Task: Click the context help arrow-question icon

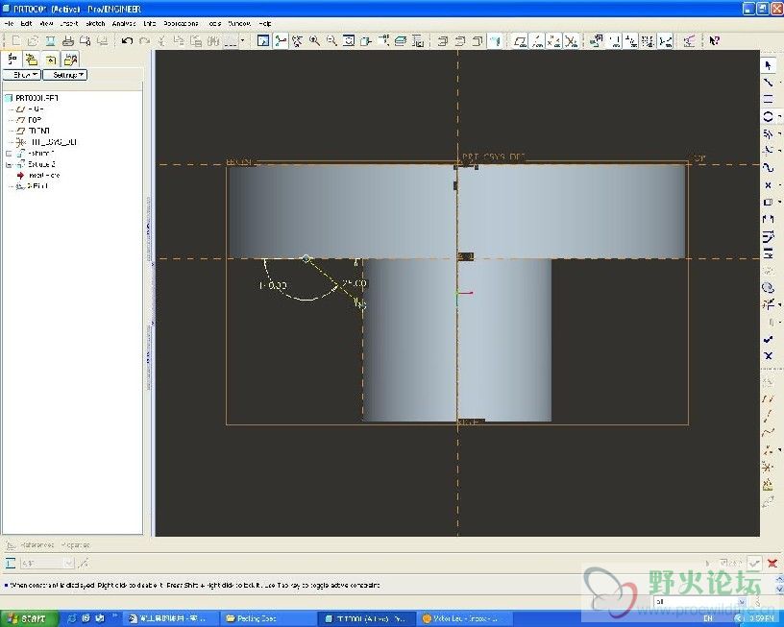Action: point(714,40)
